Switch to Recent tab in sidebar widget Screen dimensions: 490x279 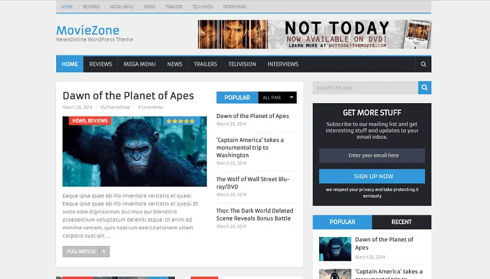401,222
